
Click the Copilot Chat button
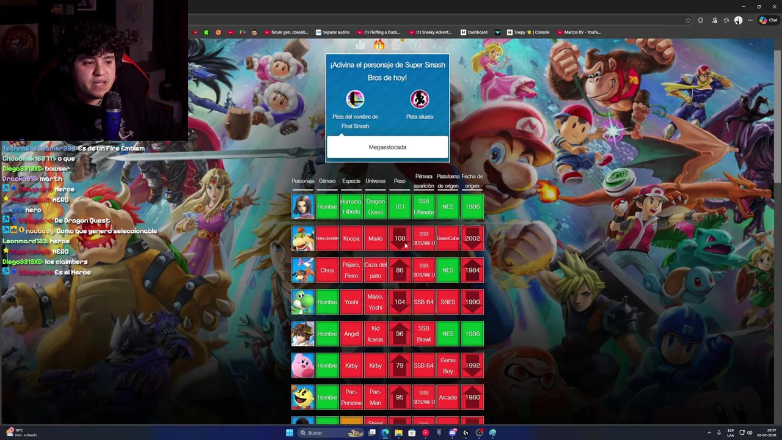(769, 20)
